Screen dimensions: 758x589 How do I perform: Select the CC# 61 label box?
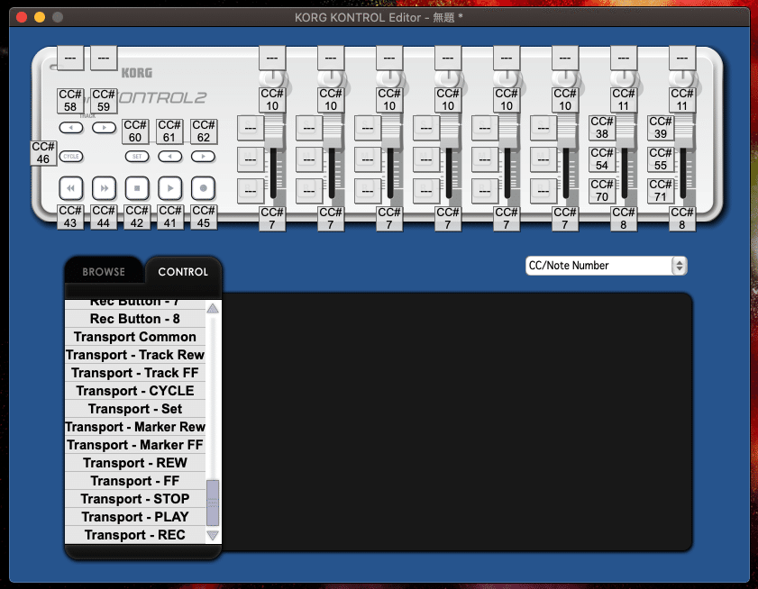point(169,131)
